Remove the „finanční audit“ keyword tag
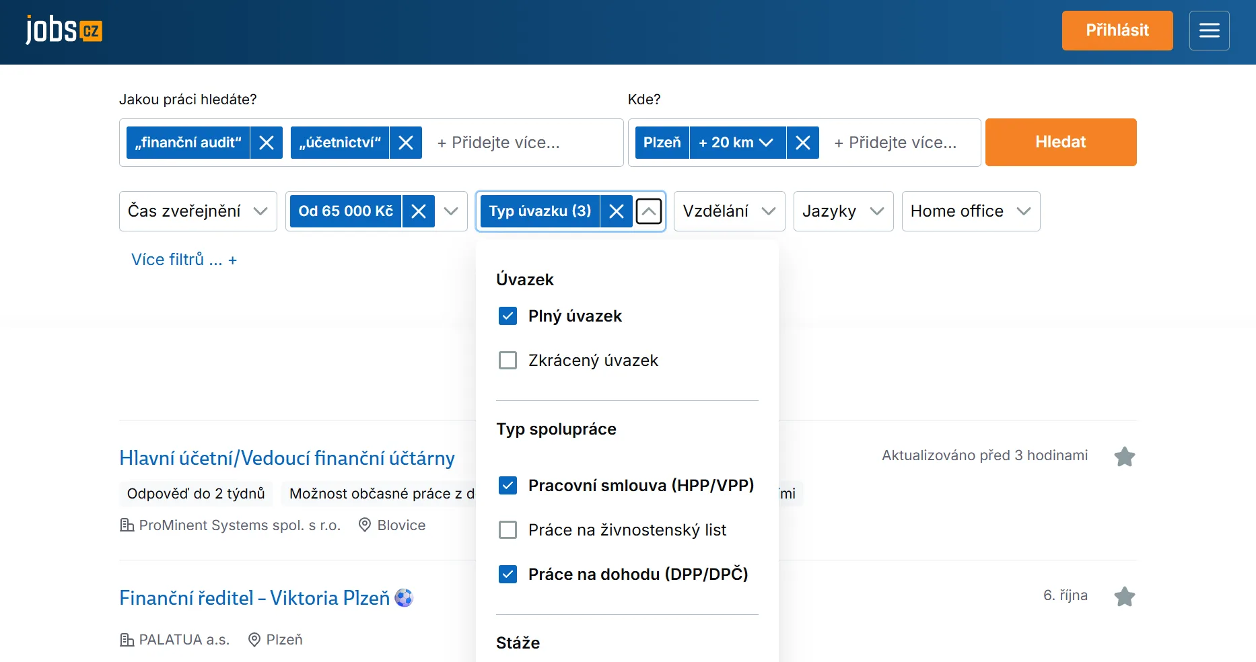Image resolution: width=1256 pixels, height=662 pixels. [x=267, y=143]
